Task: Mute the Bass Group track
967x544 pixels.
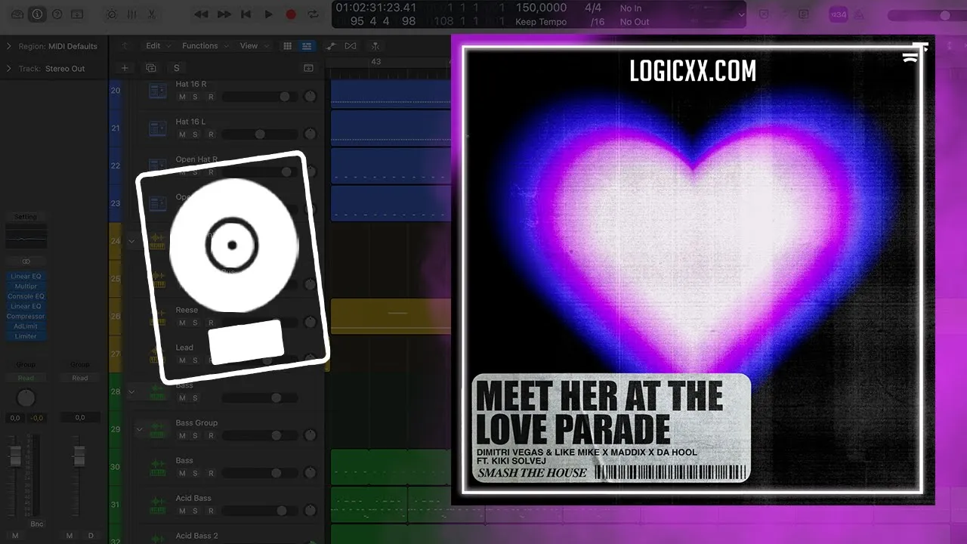Action: pyautogui.click(x=182, y=436)
